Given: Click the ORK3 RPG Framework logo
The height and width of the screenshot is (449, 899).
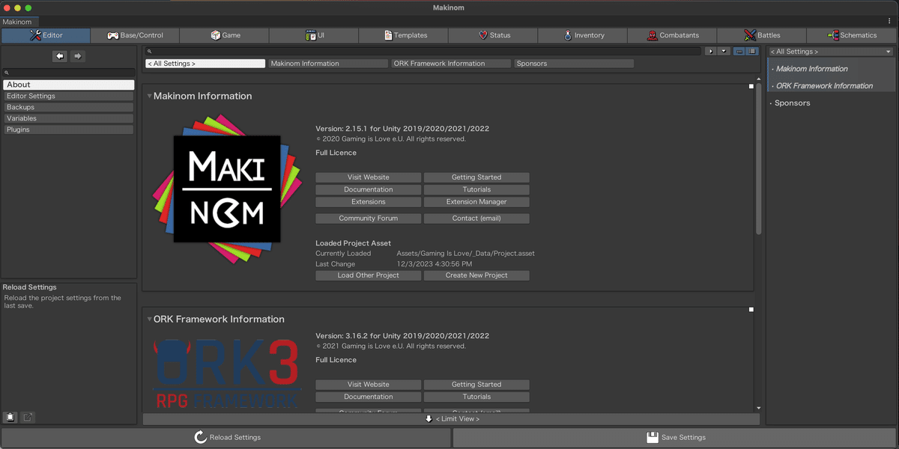Looking at the screenshot, I should pyautogui.click(x=227, y=373).
